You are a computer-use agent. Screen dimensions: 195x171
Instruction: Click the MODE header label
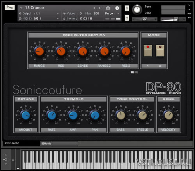(154, 35)
